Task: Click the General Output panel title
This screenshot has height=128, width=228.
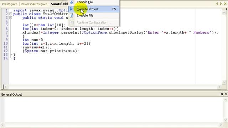Action: pyautogui.click(x=11, y=95)
